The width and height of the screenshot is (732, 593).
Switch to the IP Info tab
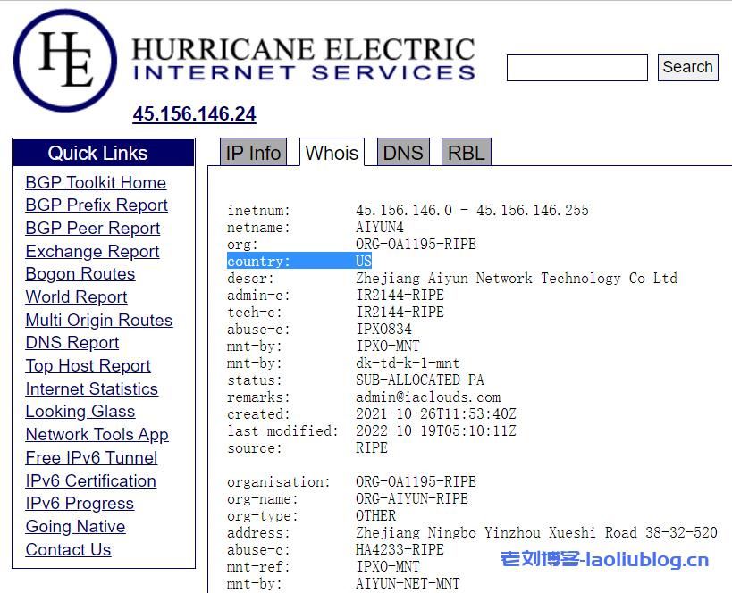(253, 154)
